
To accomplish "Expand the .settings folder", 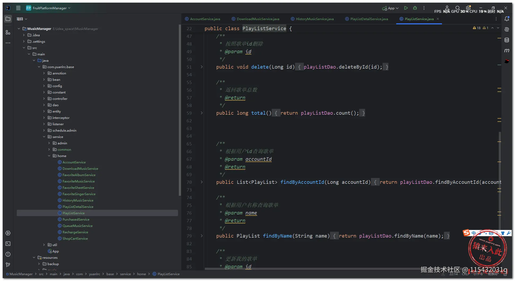I will [24, 41].
